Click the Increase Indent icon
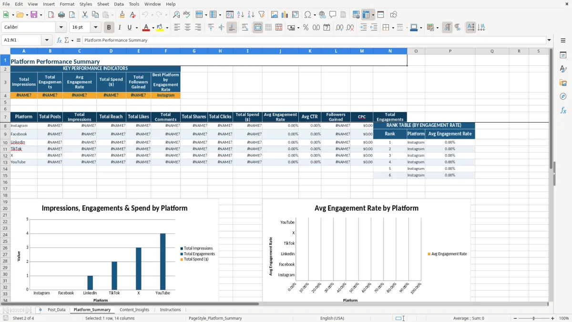The height and width of the screenshot is (322, 572). 363,28
